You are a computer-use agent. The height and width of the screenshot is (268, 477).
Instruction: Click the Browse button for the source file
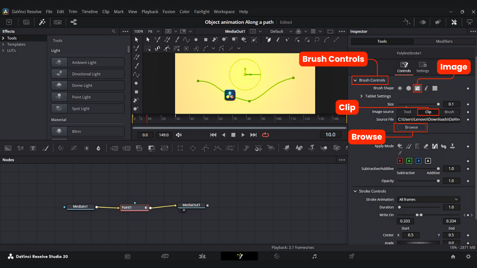(x=410, y=127)
